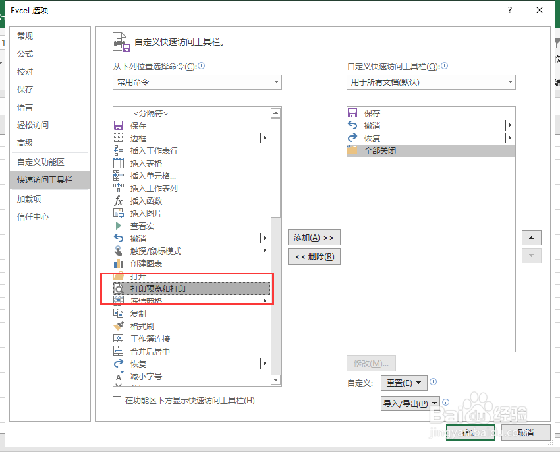Expand 恢复 arrow in right toolbar list

click(x=510, y=138)
